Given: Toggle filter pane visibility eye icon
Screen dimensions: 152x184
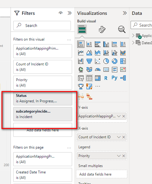Looking at the screenshot, I should click(x=61, y=13).
